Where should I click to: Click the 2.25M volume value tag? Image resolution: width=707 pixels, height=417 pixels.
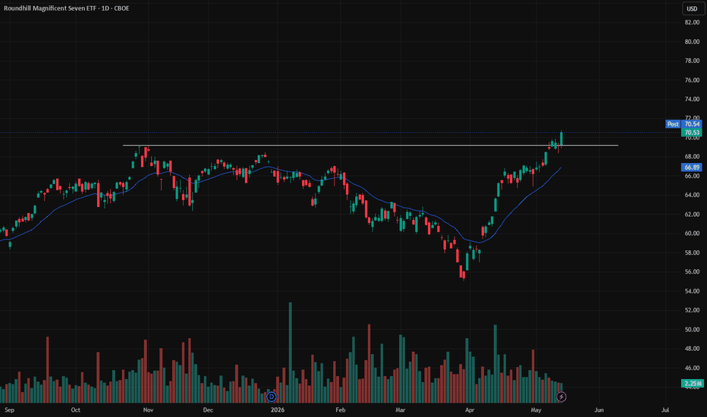coord(692,384)
